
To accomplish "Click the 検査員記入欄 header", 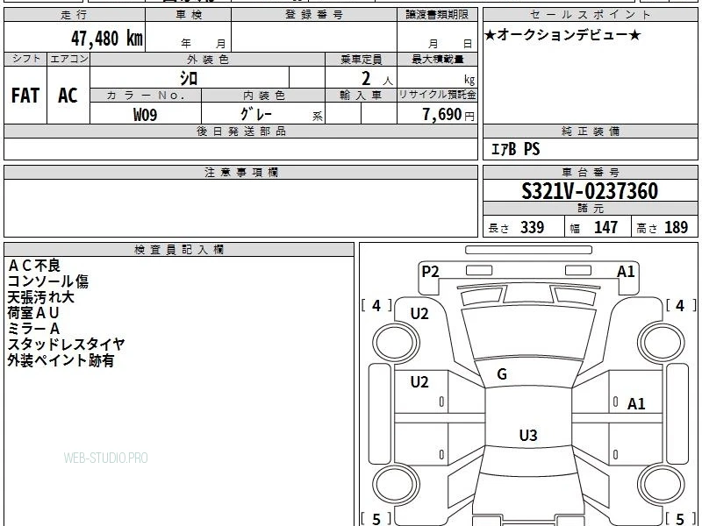I will pyautogui.click(x=179, y=250).
